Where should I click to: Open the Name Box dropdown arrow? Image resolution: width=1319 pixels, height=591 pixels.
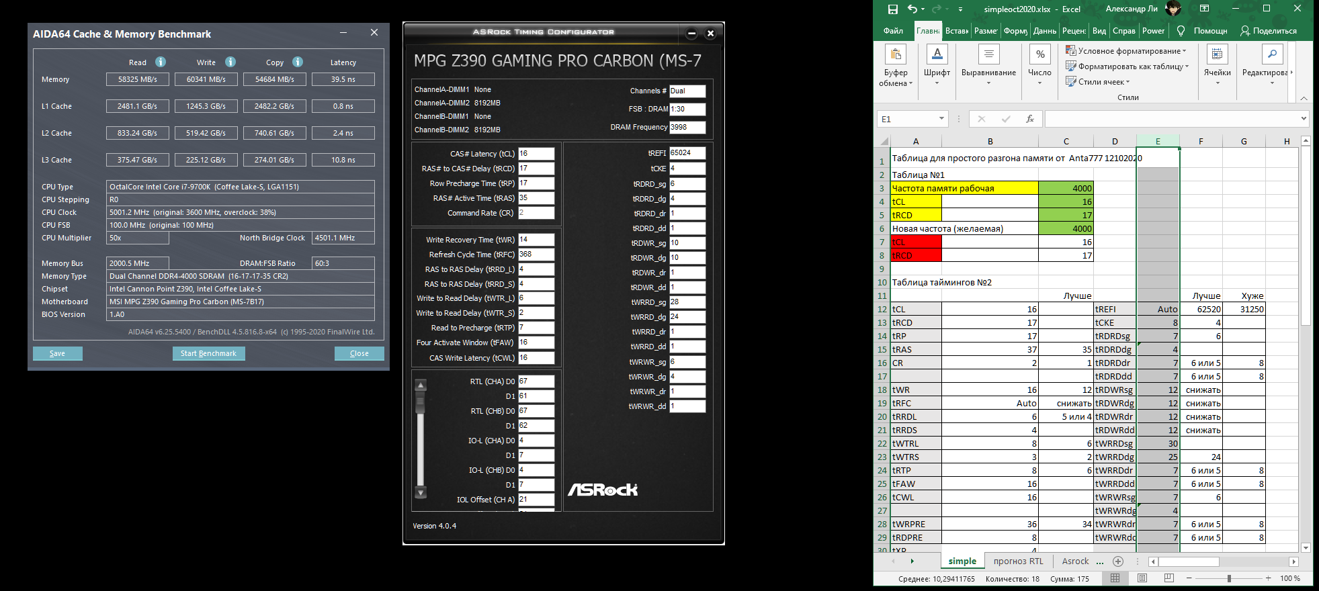pyautogui.click(x=941, y=119)
